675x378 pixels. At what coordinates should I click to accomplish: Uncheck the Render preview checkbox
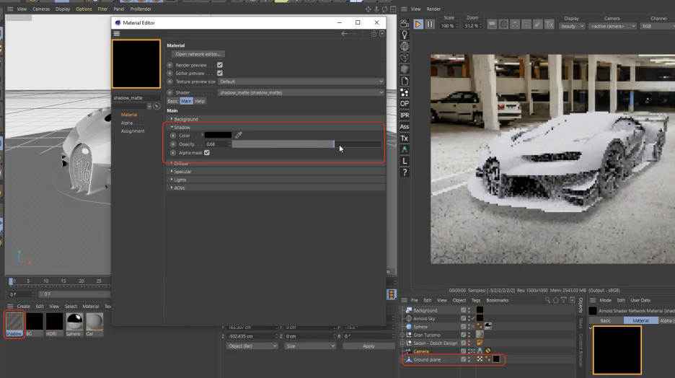220,65
